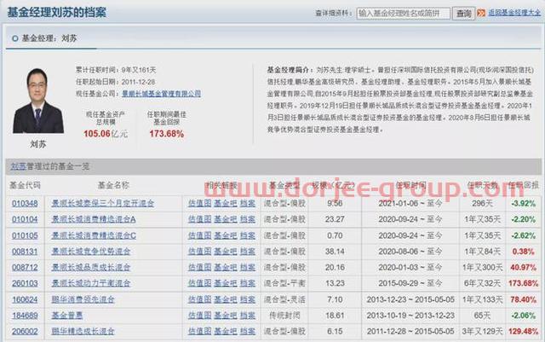The width and height of the screenshot is (545, 342).
Task: Open the 返回基金经理大全 link
Action: [x=514, y=13]
